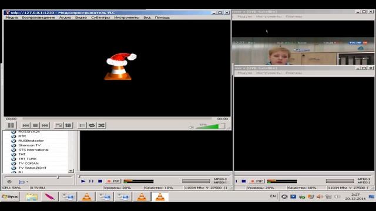Viewport: 376px width, 211px height.
Task: Mute audio via VLC speaker icon
Action: click(x=191, y=127)
